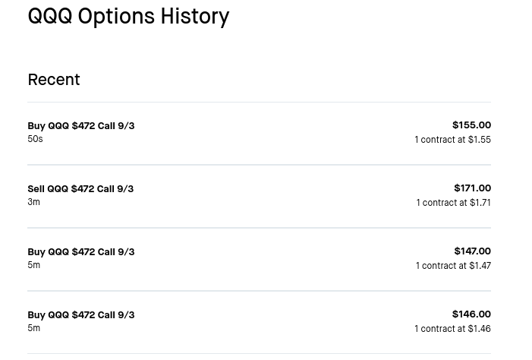Click the Recent section heading
Screen dimensions: 532x360
click(54, 80)
